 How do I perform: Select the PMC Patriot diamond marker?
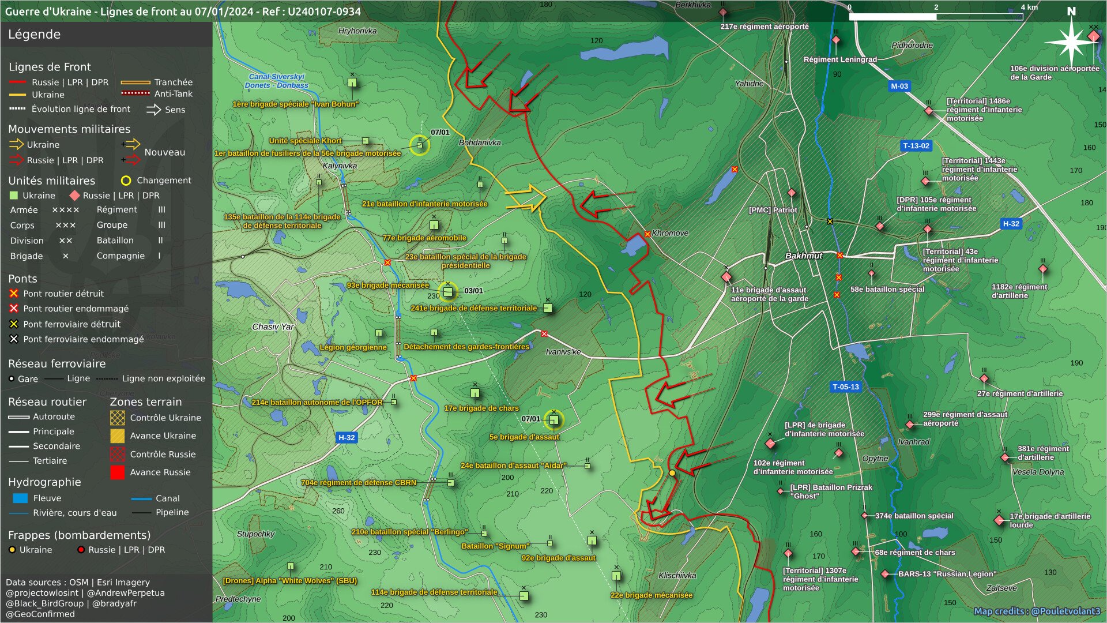pos(792,193)
